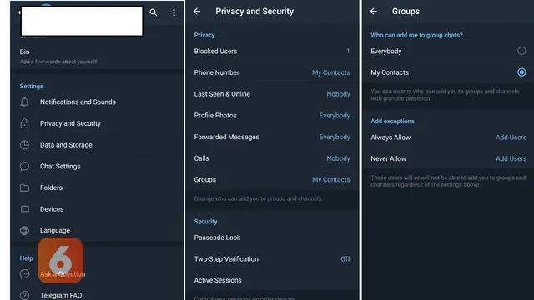Click 'Everybody' value beside Forwarded Messages

tap(335, 137)
